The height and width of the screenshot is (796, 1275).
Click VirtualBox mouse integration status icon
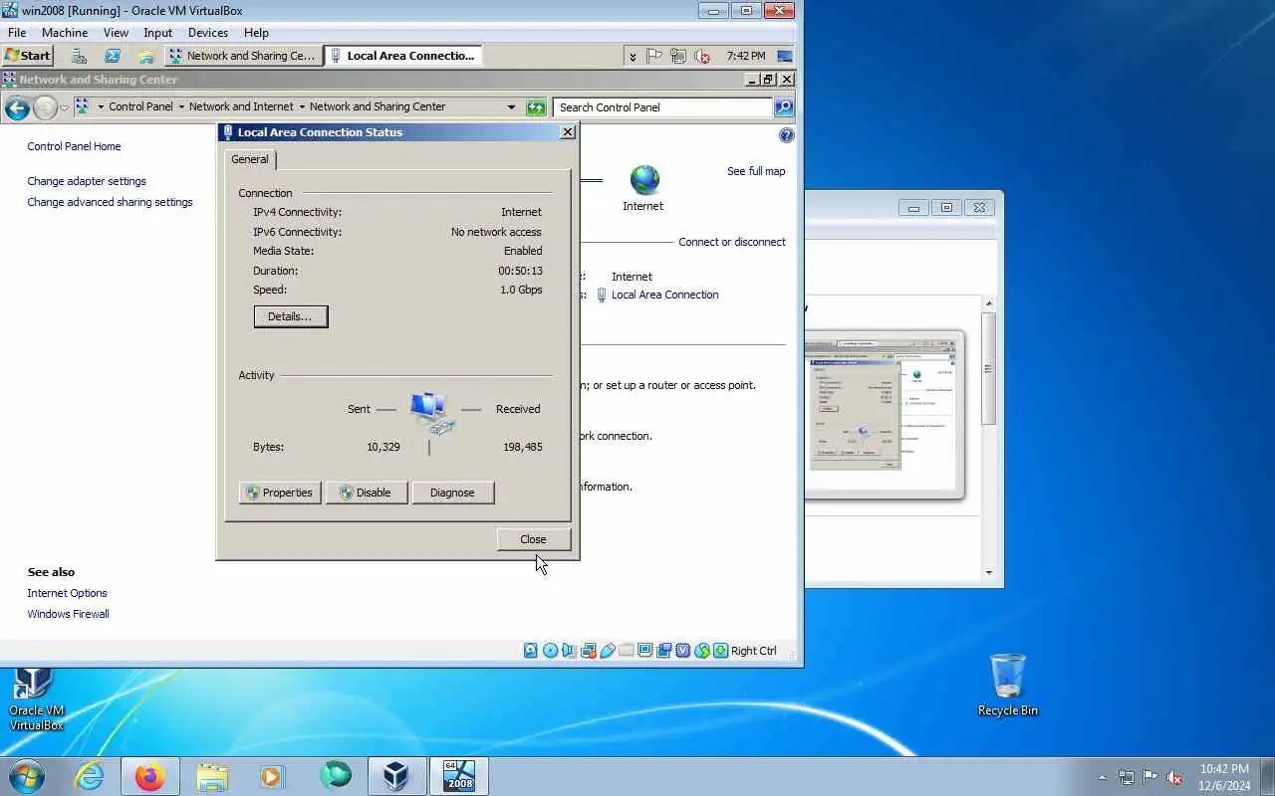pos(702,651)
